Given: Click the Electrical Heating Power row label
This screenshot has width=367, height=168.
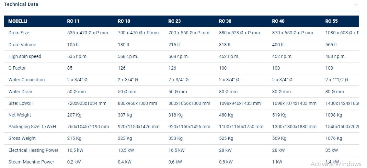Looking at the screenshot, I should (33, 150).
